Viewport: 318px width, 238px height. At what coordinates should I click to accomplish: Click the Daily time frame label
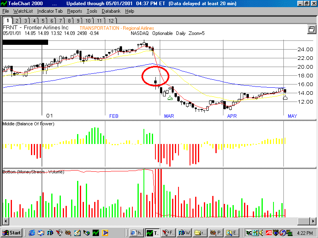coord(181,33)
